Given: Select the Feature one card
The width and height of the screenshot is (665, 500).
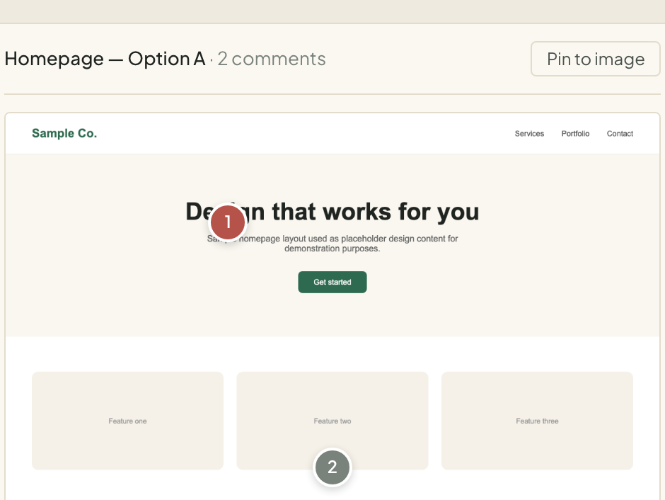Looking at the screenshot, I should click(127, 421).
